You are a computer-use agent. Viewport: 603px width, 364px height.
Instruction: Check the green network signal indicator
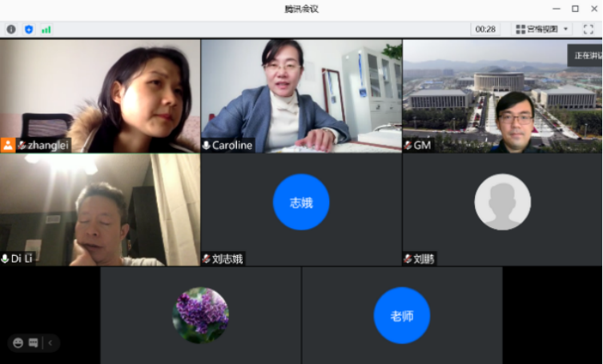click(46, 30)
